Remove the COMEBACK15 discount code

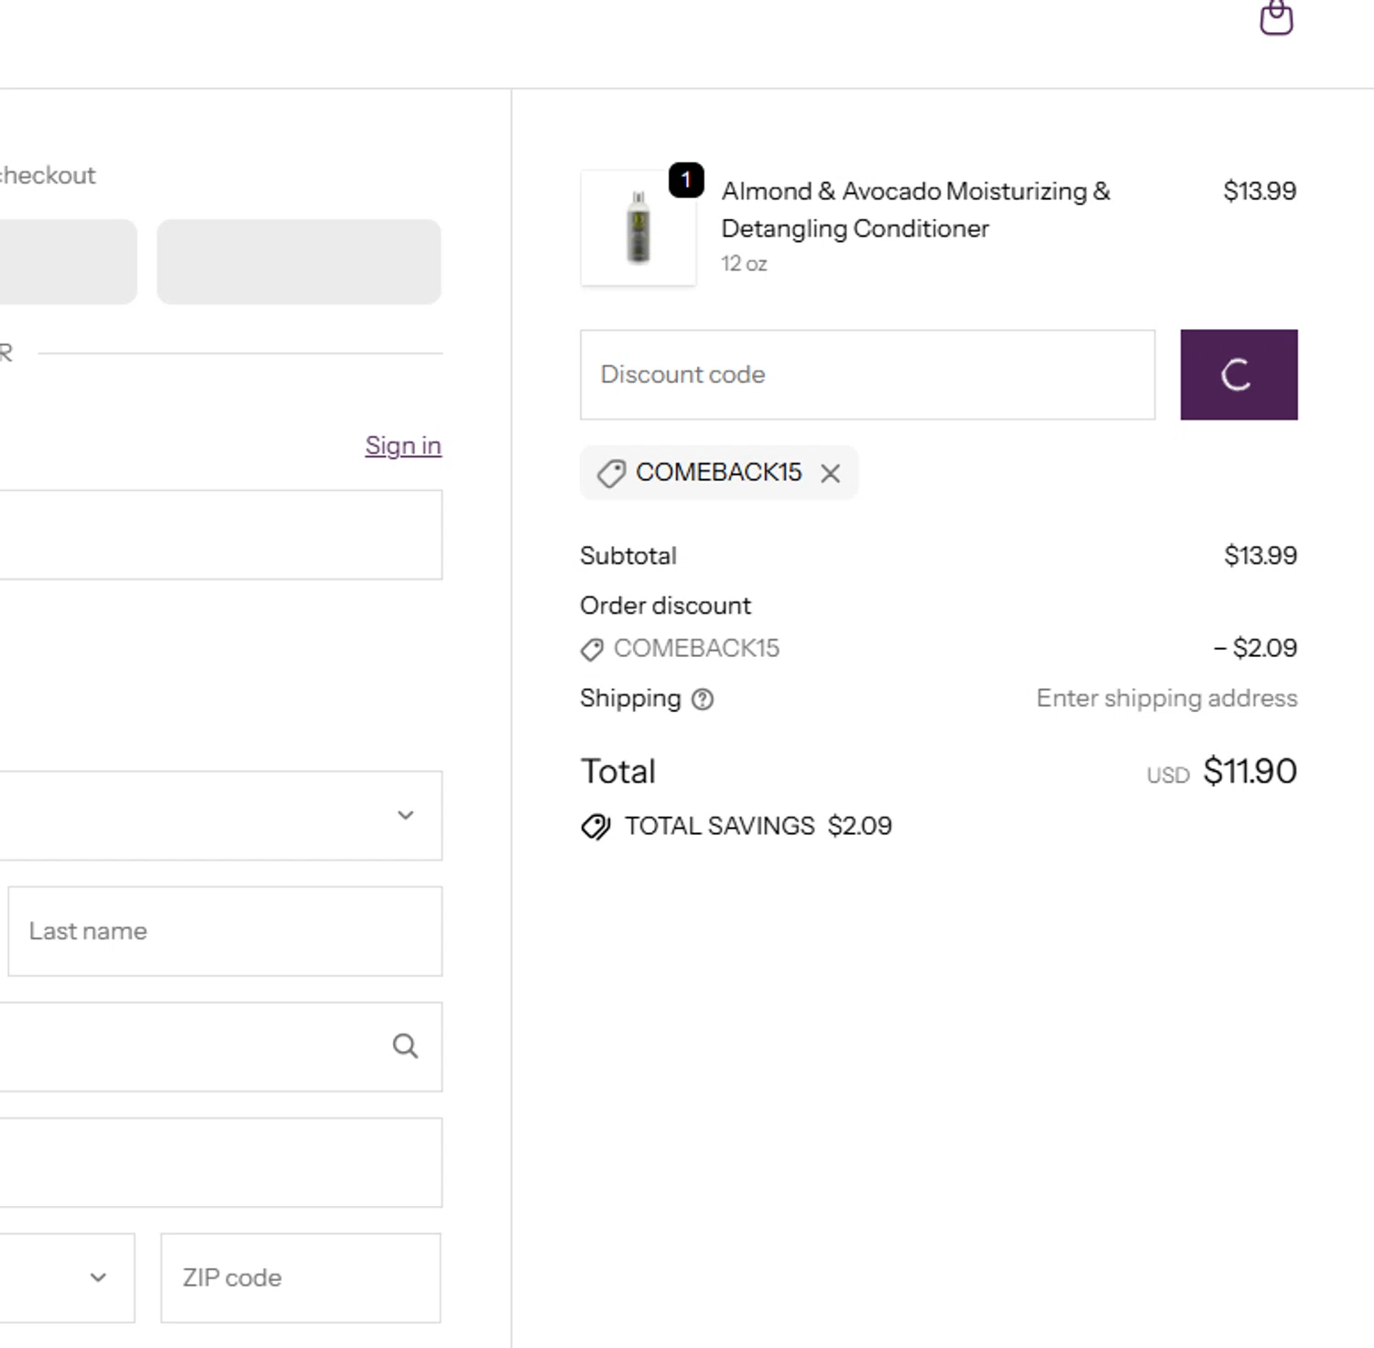click(x=830, y=473)
